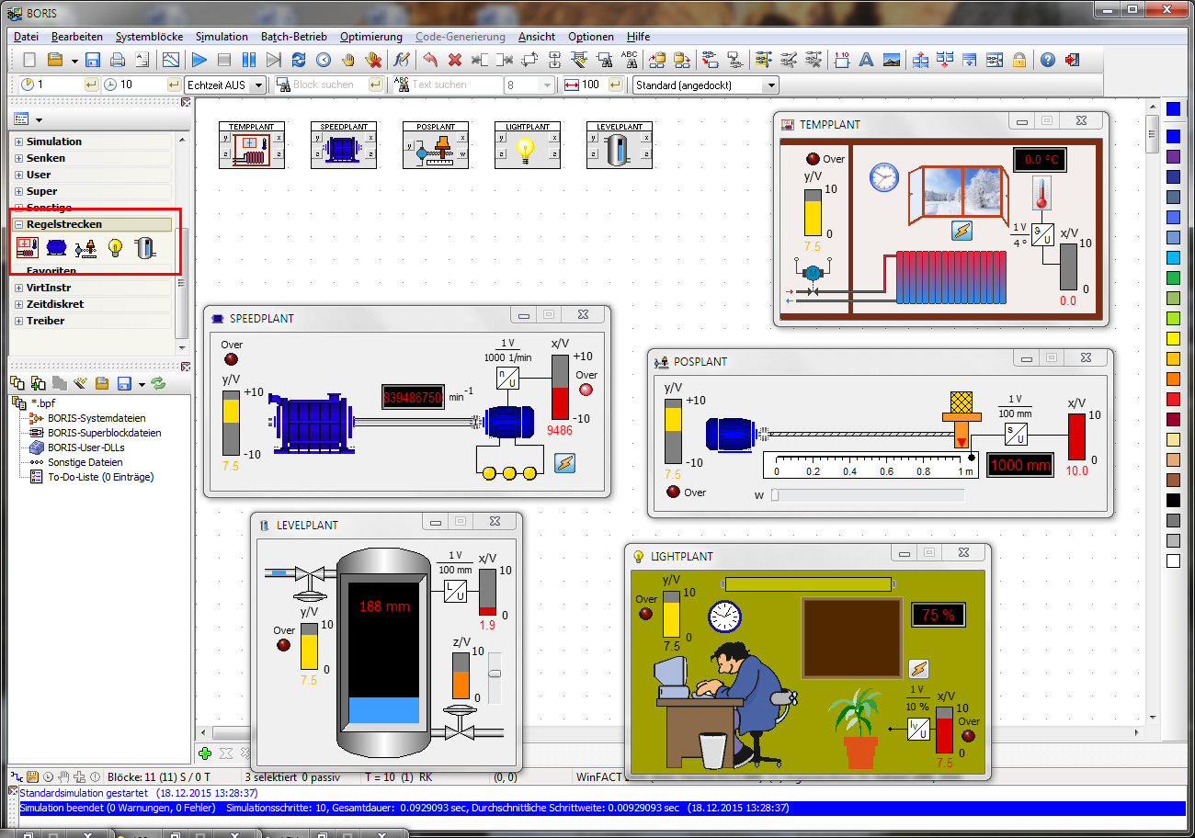The image size is (1195, 838).
Task: Open the Batch-Betrieb menu
Action: (293, 37)
